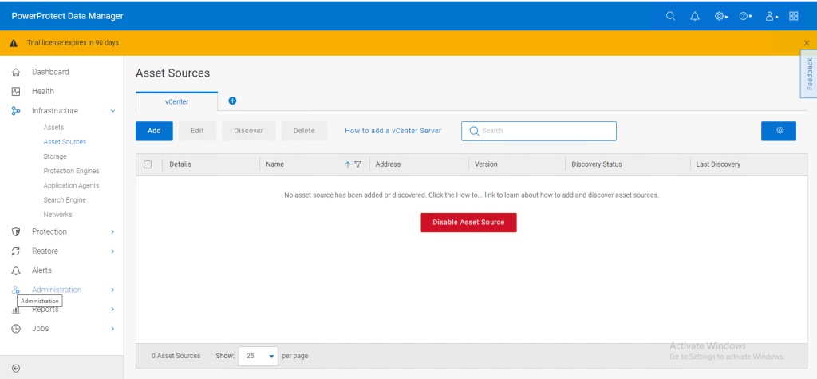Viewport: 817px width, 379px height.
Task: Filter the Name column
Action: (x=358, y=164)
